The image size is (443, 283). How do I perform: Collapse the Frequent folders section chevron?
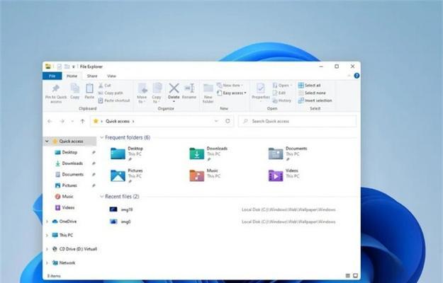[101, 137]
